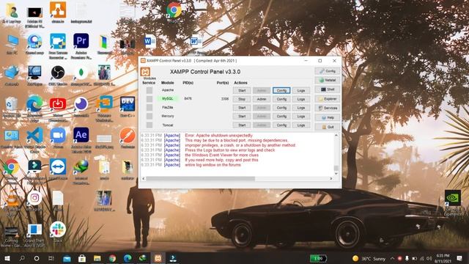The width and height of the screenshot is (469, 264).
Task: Select the Dev-C++ desktop icon
Action: tap(128, 103)
